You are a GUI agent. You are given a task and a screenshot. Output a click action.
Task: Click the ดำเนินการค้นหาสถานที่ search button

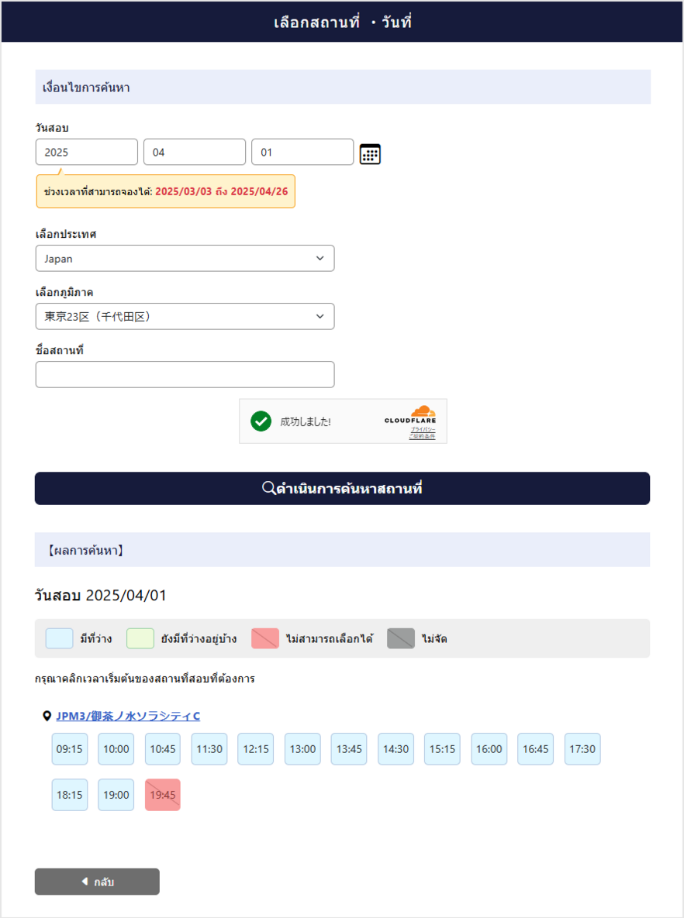click(342, 488)
